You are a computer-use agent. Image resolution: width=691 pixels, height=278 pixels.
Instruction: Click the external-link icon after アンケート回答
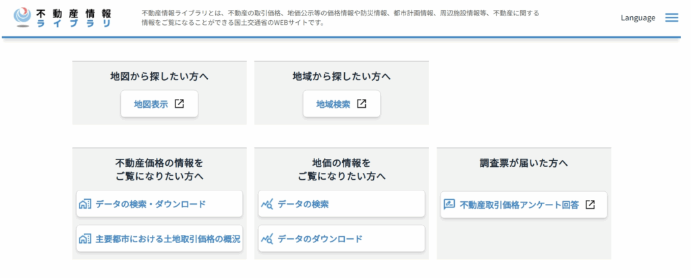(x=590, y=205)
